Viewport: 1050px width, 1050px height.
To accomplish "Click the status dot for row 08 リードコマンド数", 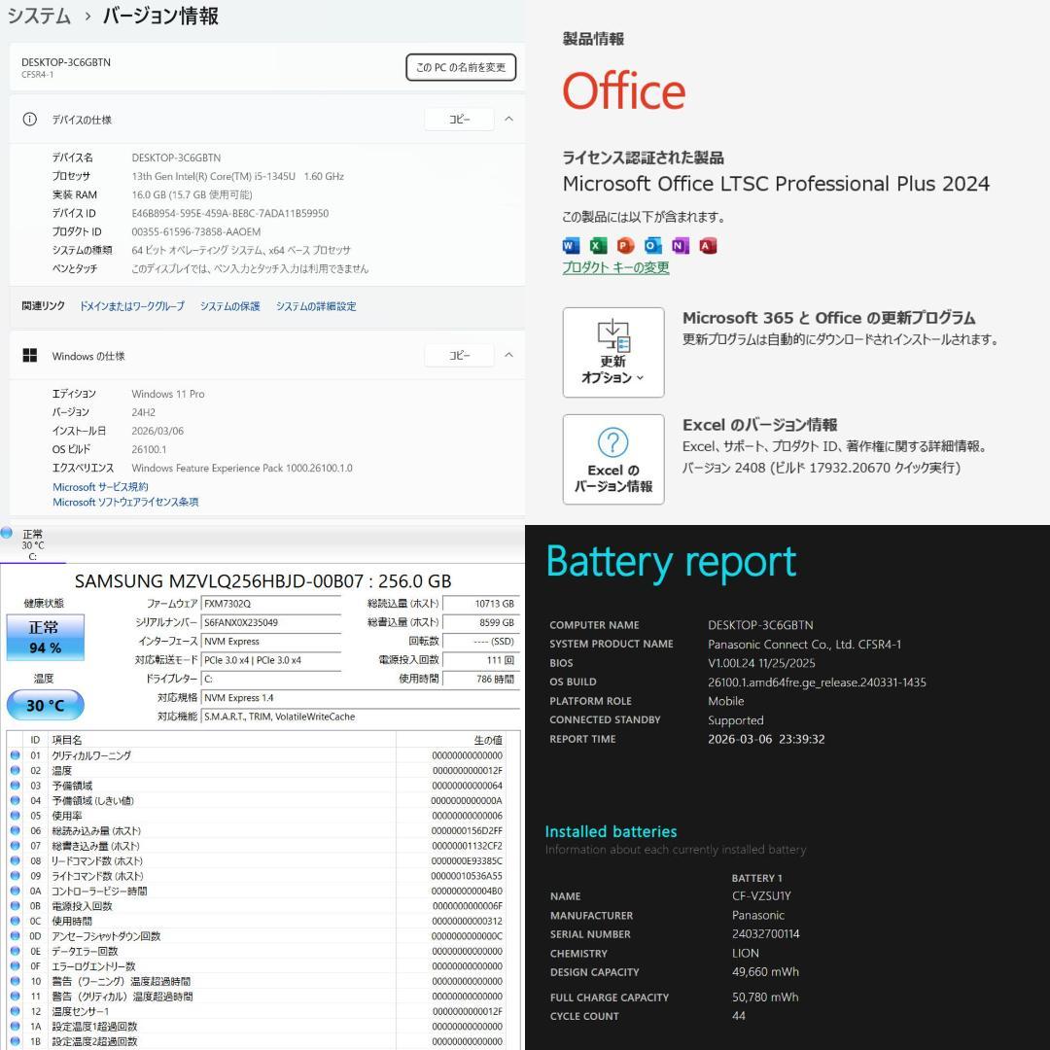I will tap(16, 860).
